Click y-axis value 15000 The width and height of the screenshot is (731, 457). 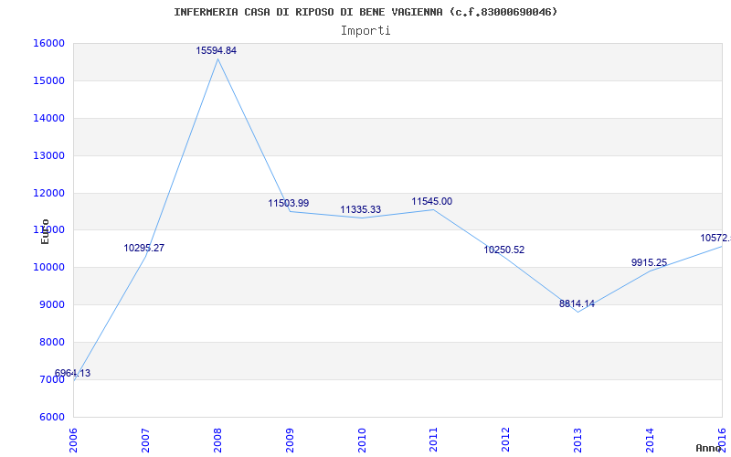48,80
